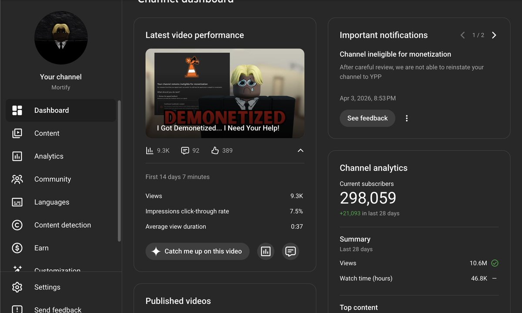
Task: Open the Analytics menu label
Action: pyautogui.click(x=49, y=156)
